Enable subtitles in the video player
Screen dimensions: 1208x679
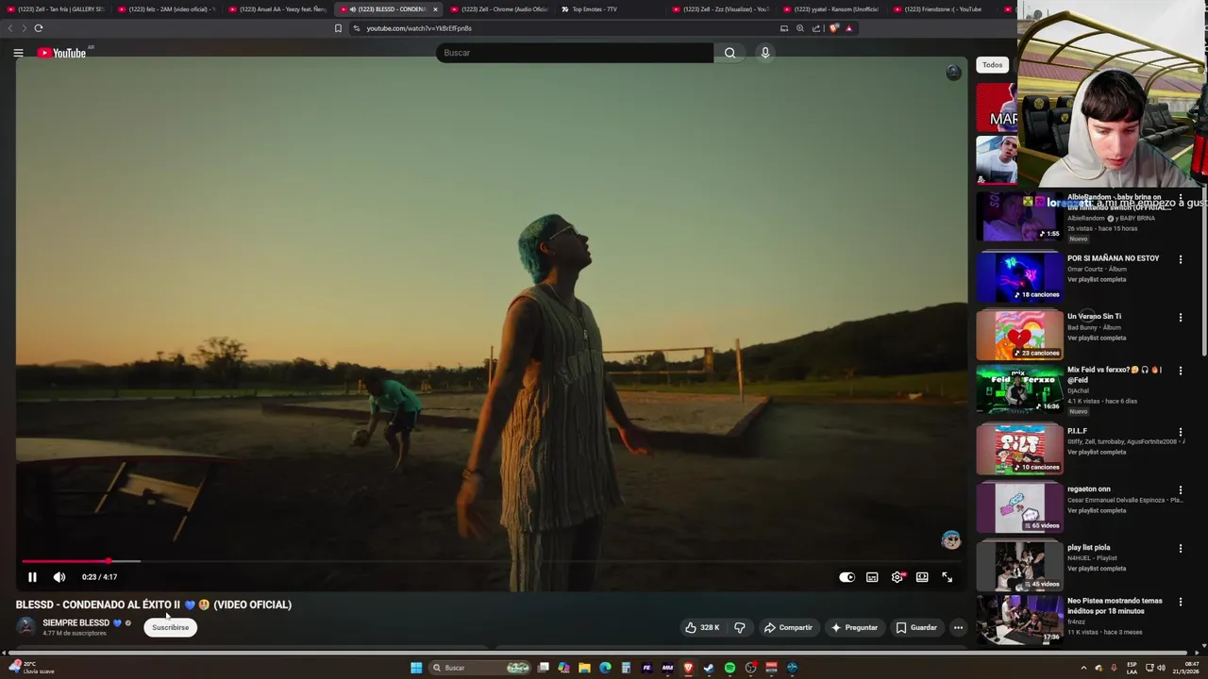point(872,577)
